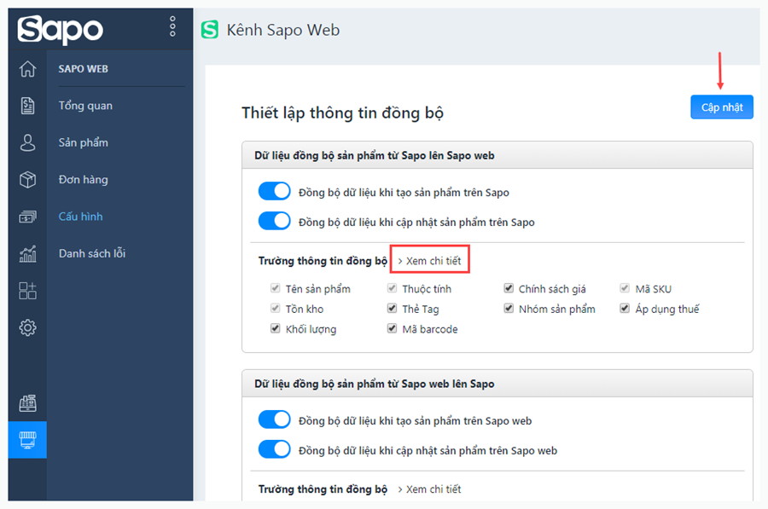Image resolution: width=768 pixels, height=509 pixels.
Task: Uncheck the Thẻ Tag checkbox
Action: coord(392,309)
